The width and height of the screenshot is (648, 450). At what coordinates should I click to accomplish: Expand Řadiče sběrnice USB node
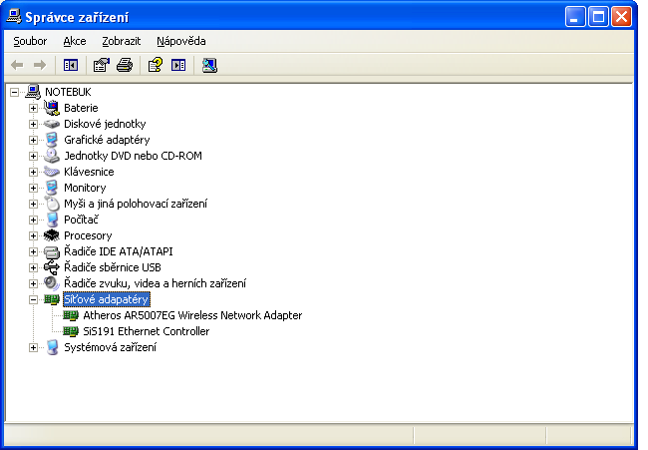click(x=33, y=267)
